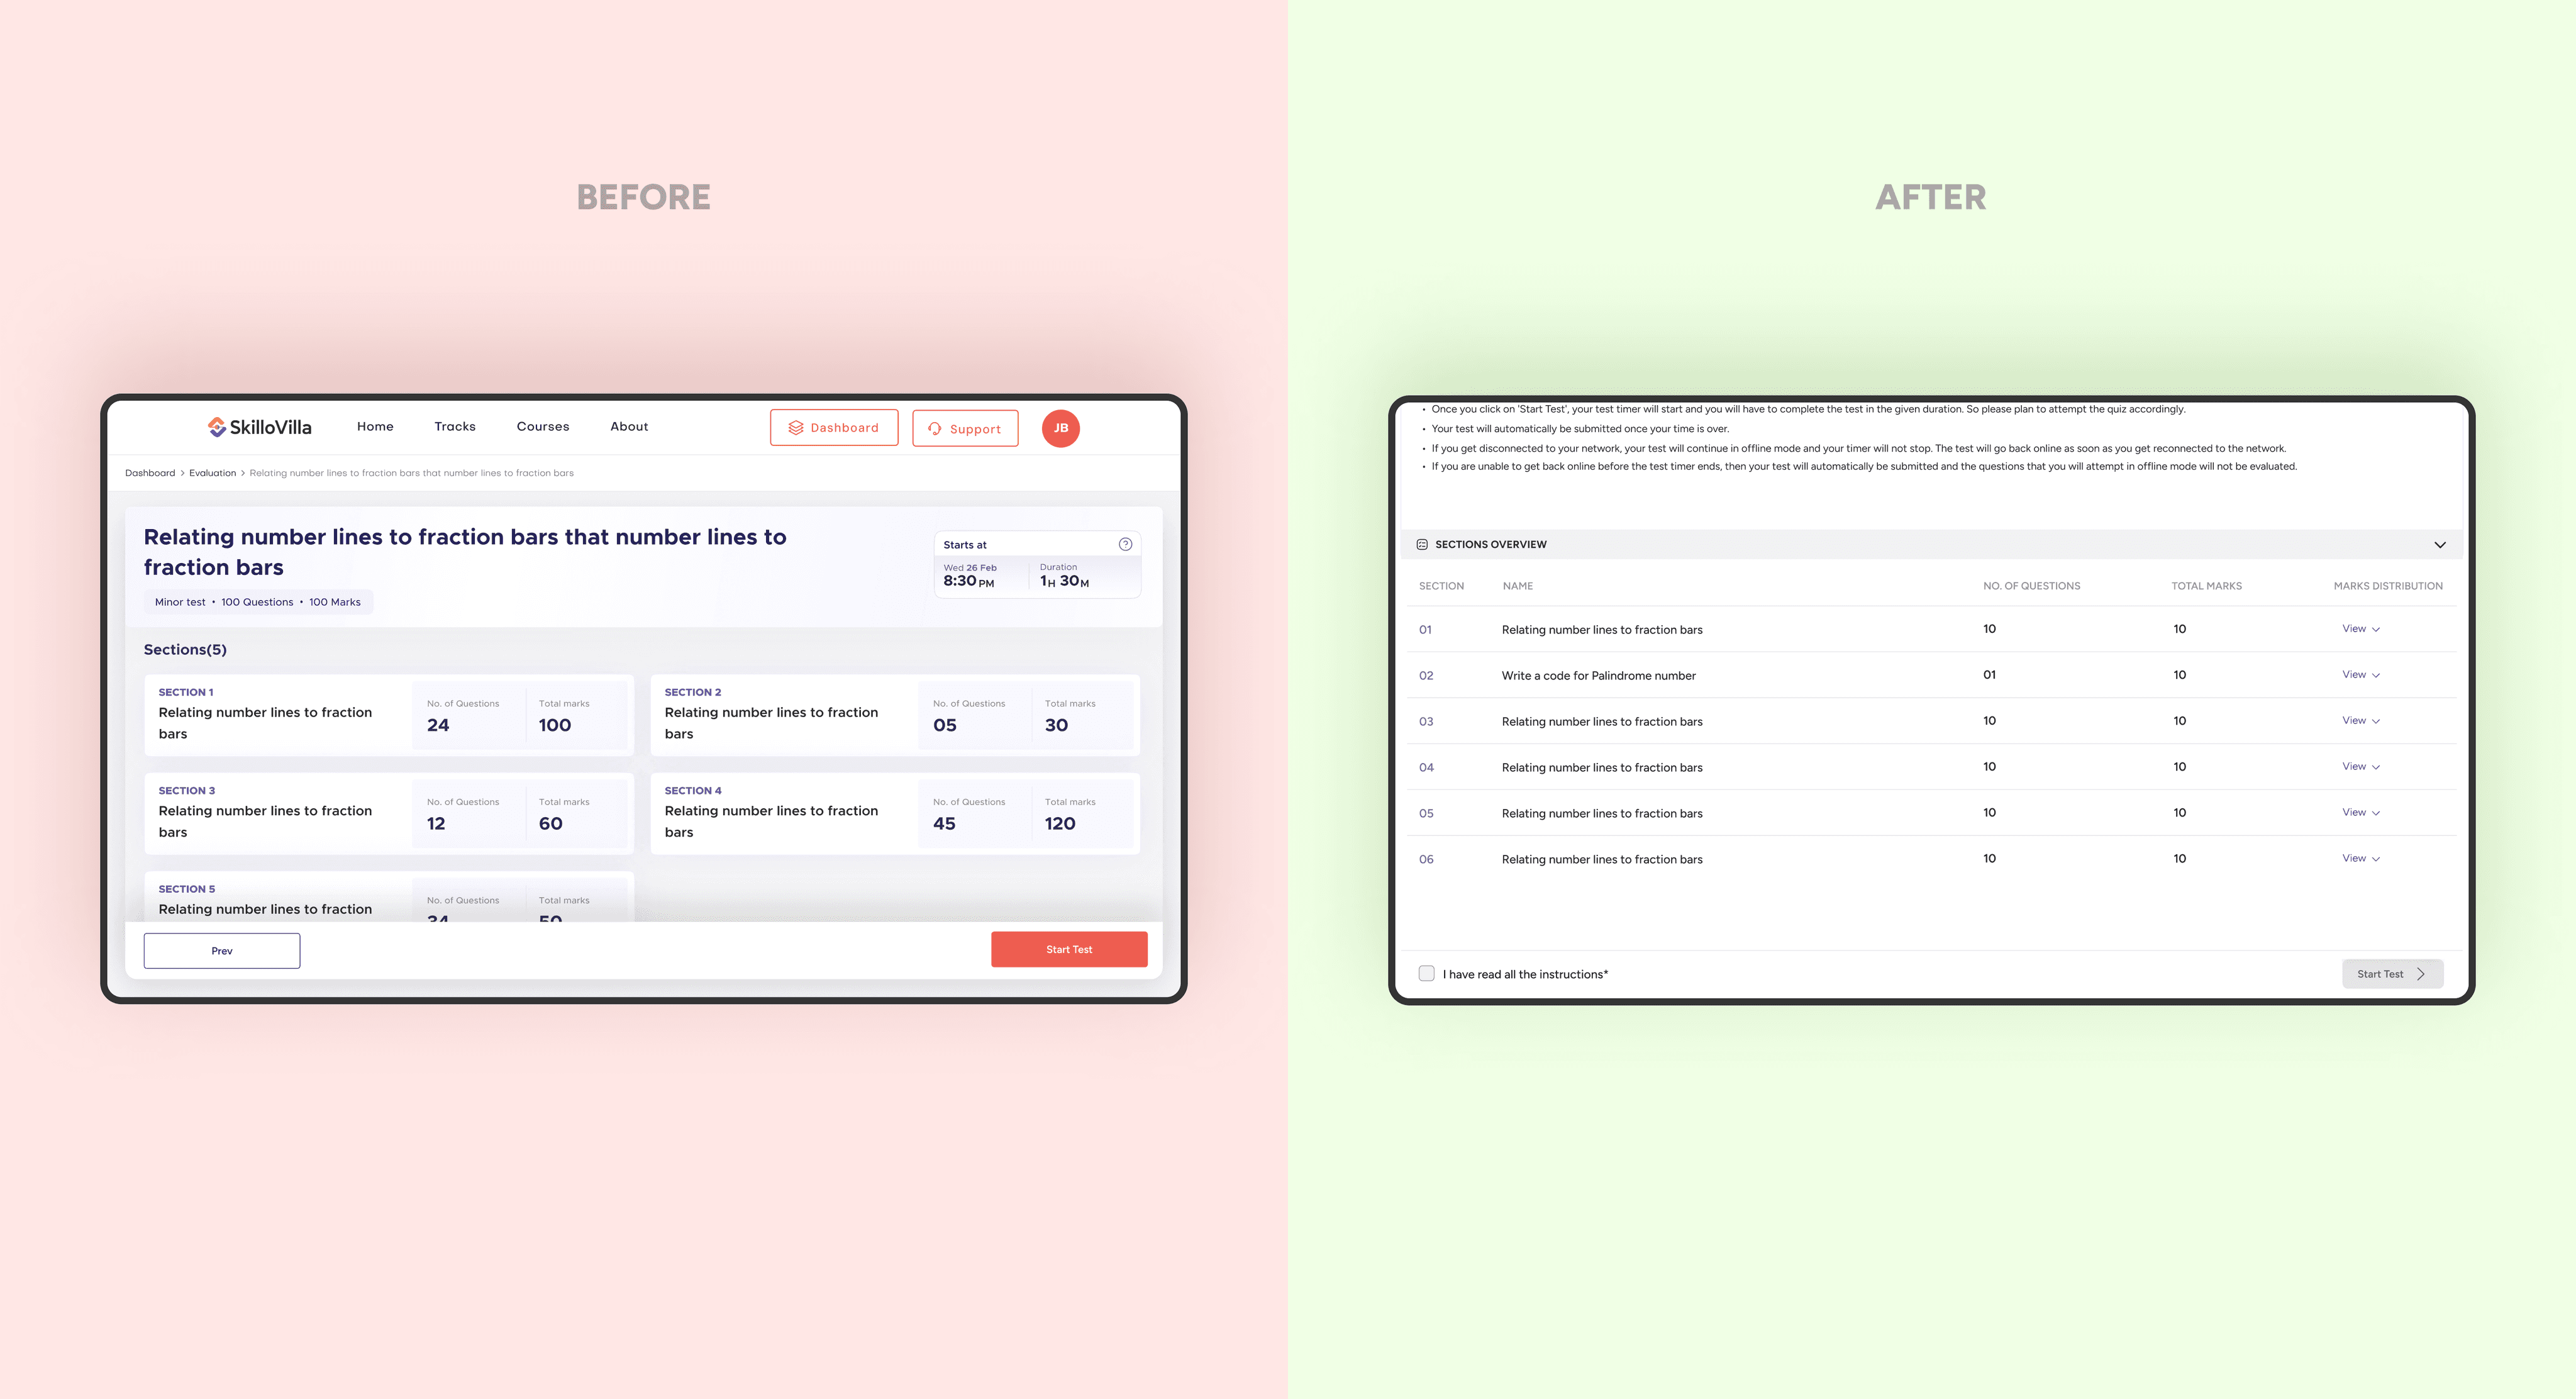Click the headset icon in Support button
This screenshot has height=1399, width=2576.
coord(934,429)
